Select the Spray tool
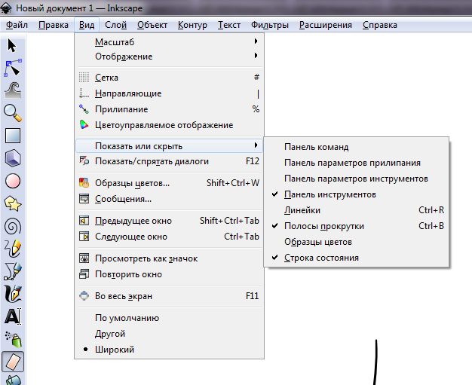Image resolution: width=472 pixels, height=385 pixels. click(14, 339)
